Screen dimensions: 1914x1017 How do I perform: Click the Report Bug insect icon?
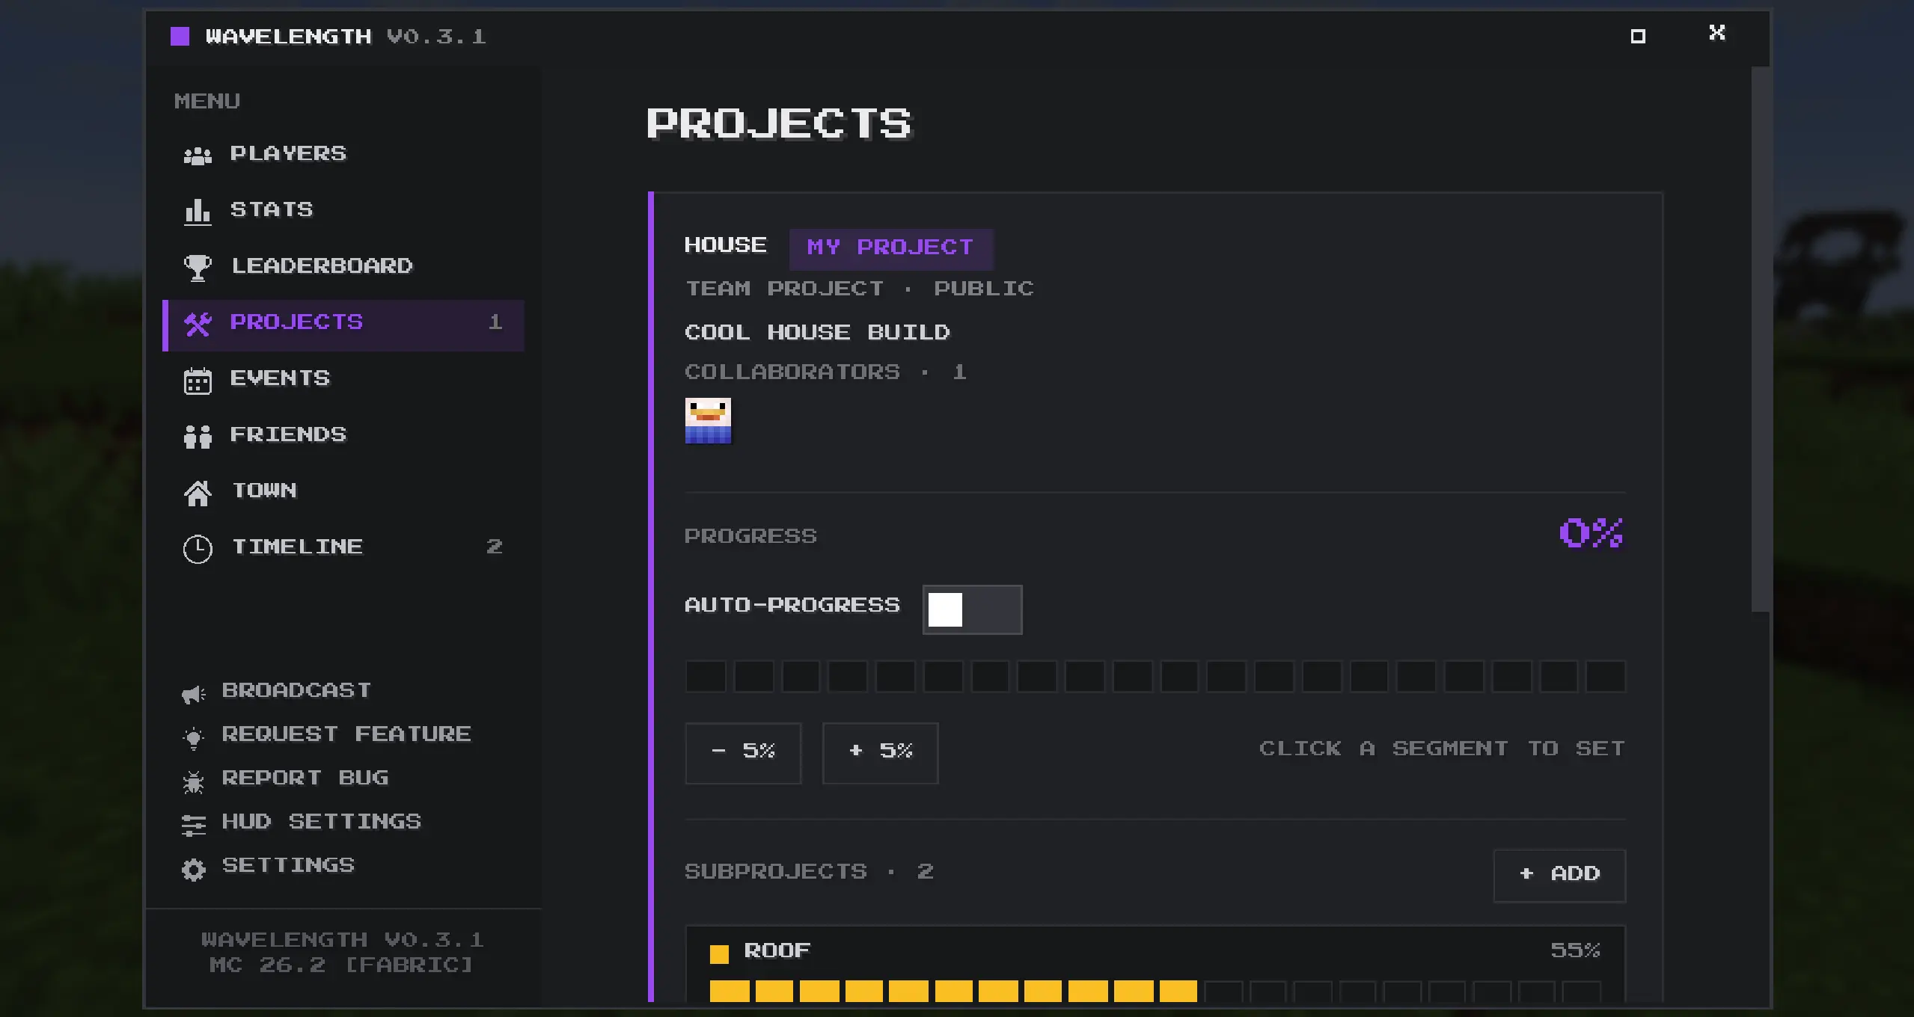[x=193, y=782]
